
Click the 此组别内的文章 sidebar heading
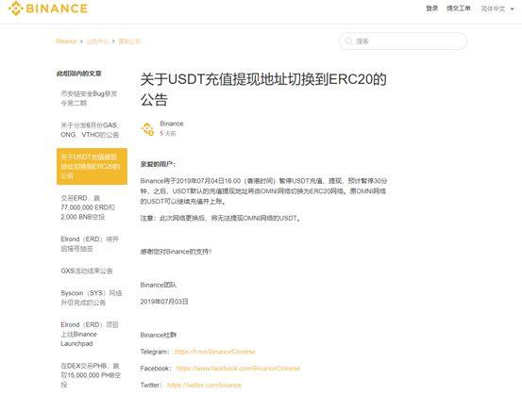click(79, 74)
